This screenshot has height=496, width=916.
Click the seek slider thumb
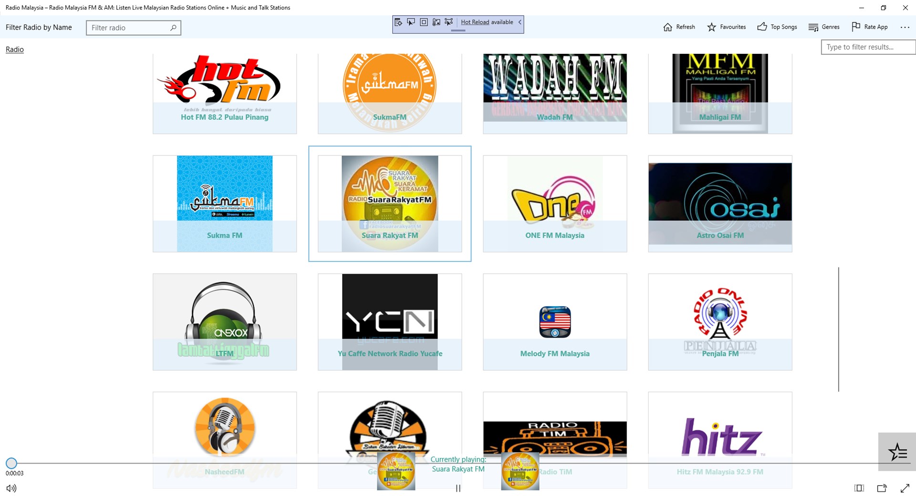11,463
